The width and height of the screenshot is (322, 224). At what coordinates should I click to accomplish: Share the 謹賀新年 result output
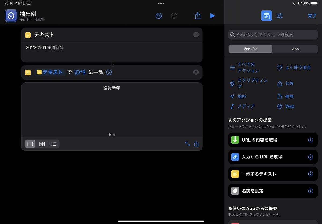196,144
